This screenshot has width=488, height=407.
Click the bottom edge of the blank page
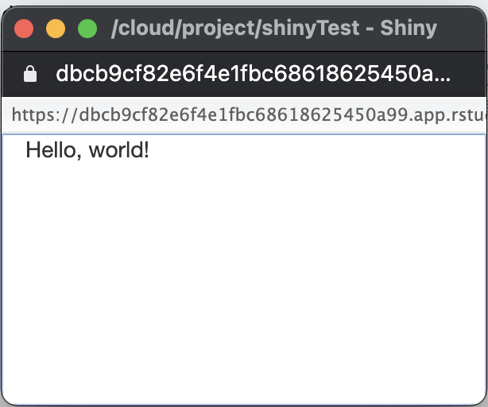click(x=244, y=399)
